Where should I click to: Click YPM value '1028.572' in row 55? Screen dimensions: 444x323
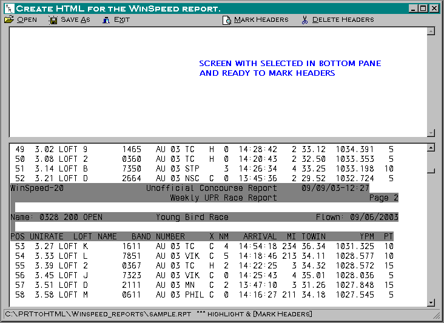click(355, 265)
